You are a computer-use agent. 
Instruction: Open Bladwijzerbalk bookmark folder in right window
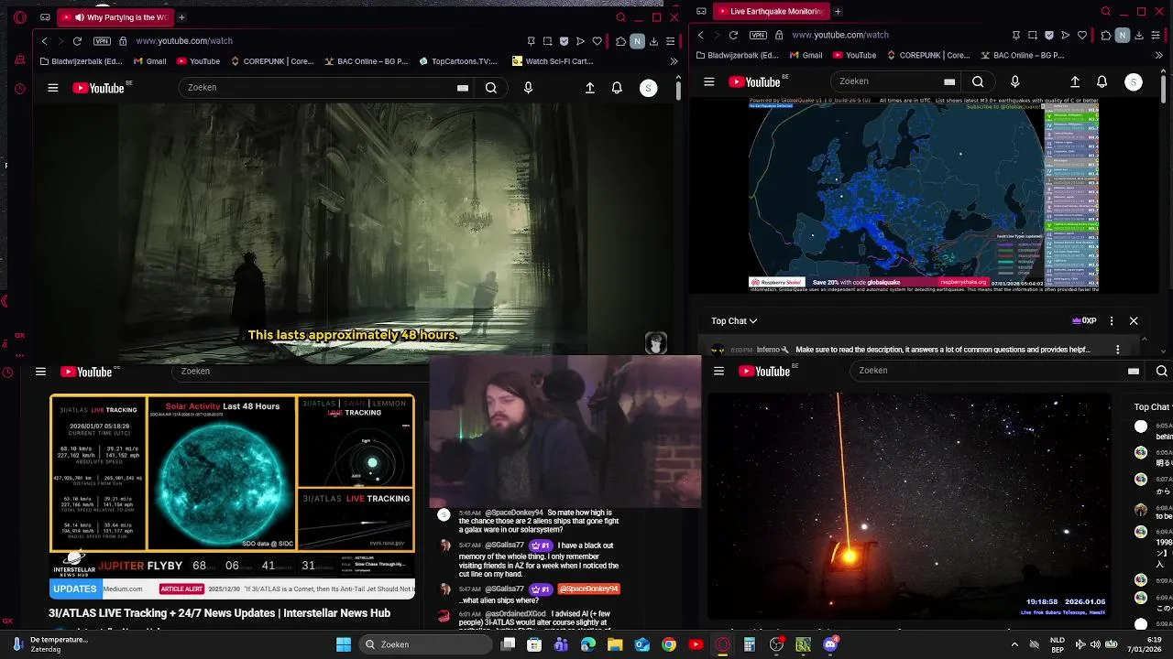pyautogui.click(x=738, y=55)
